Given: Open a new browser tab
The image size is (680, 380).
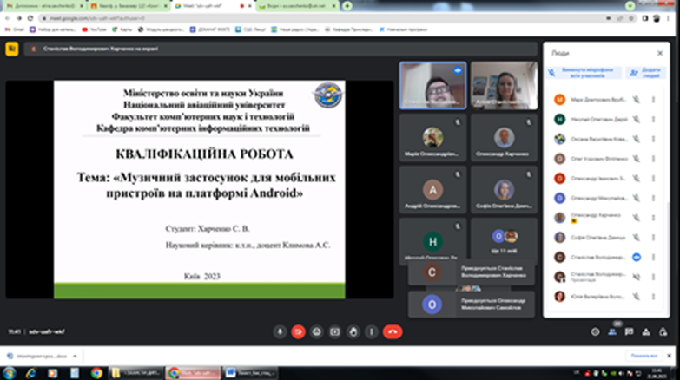Looking at the screenshot, I should point(347,6).
